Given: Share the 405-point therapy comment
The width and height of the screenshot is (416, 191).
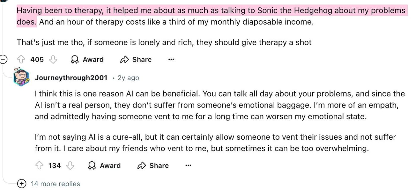Looking at the screenshot, I should [x=136, y=60].
